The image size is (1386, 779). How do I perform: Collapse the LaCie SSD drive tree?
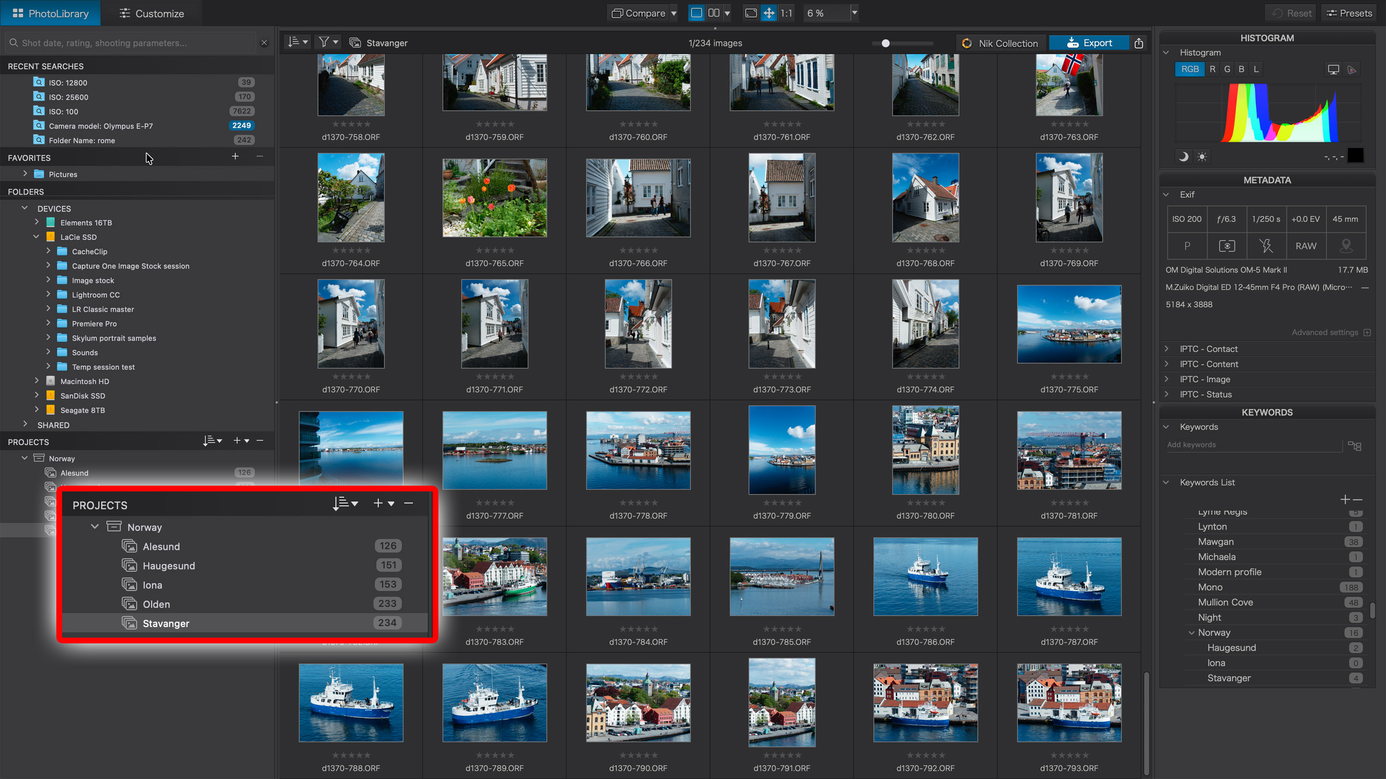point(36,237)
